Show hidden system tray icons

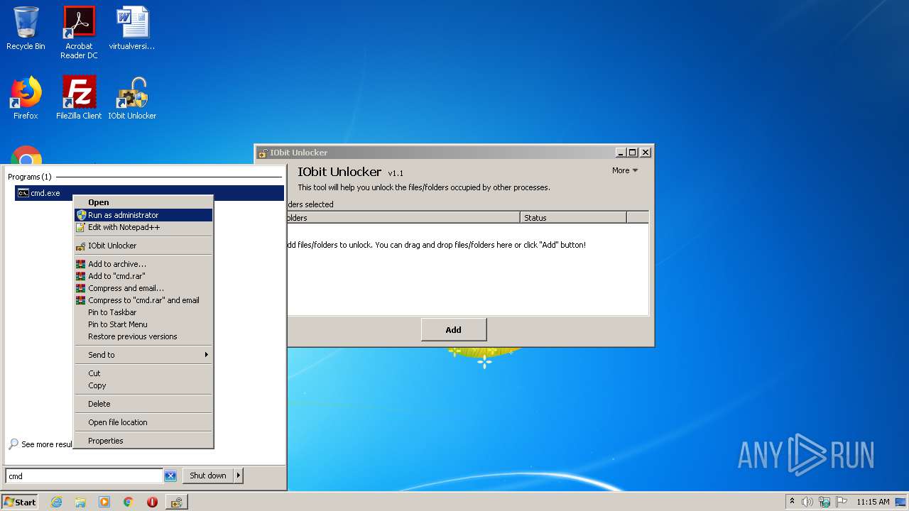792,502
